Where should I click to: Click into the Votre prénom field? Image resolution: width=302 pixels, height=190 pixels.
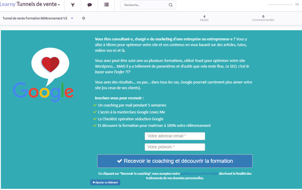[175, 147]
